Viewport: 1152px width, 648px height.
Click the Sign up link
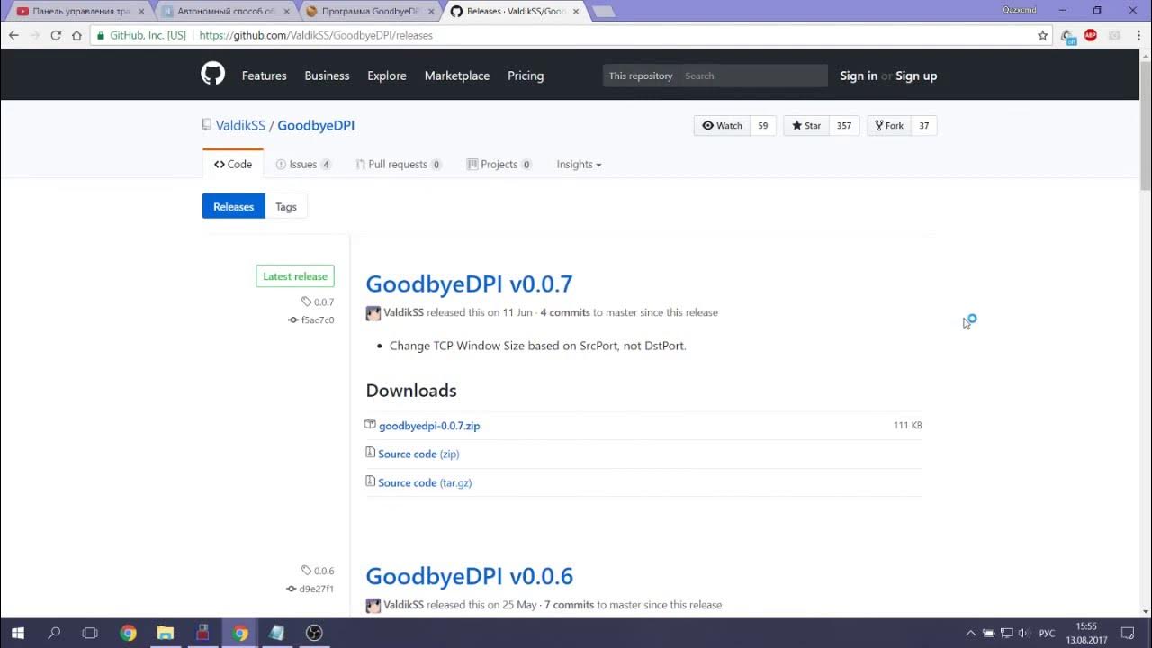coord(916,76)
